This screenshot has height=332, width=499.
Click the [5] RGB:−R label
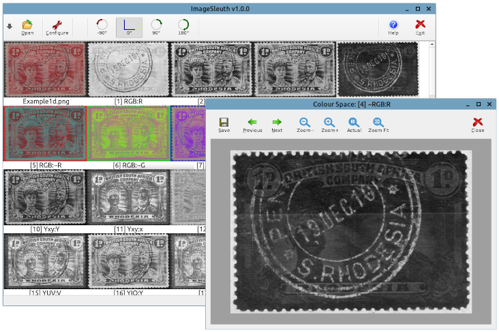(x=46, y=165)
